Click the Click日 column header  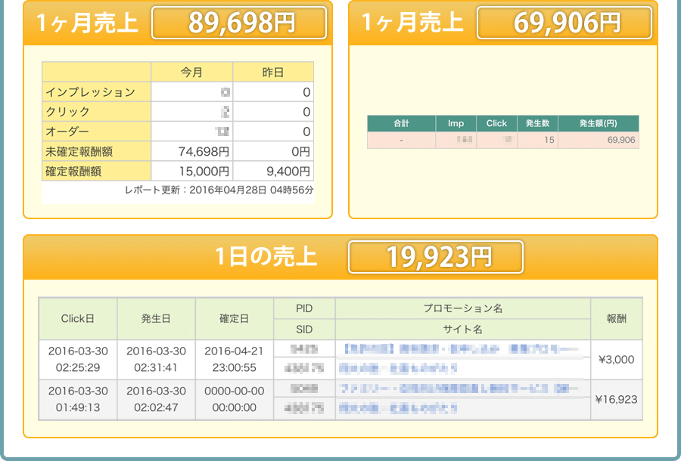tap(78, 319)
